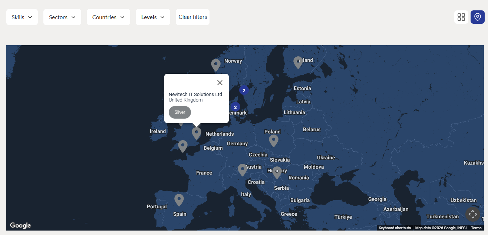Switch to grid view icon
The image size is (488, 235).
[461, 17]
